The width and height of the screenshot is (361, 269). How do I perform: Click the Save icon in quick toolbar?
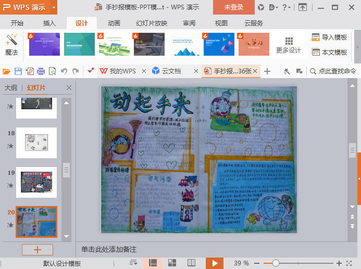pyautogui.click(x=18, y=71)
